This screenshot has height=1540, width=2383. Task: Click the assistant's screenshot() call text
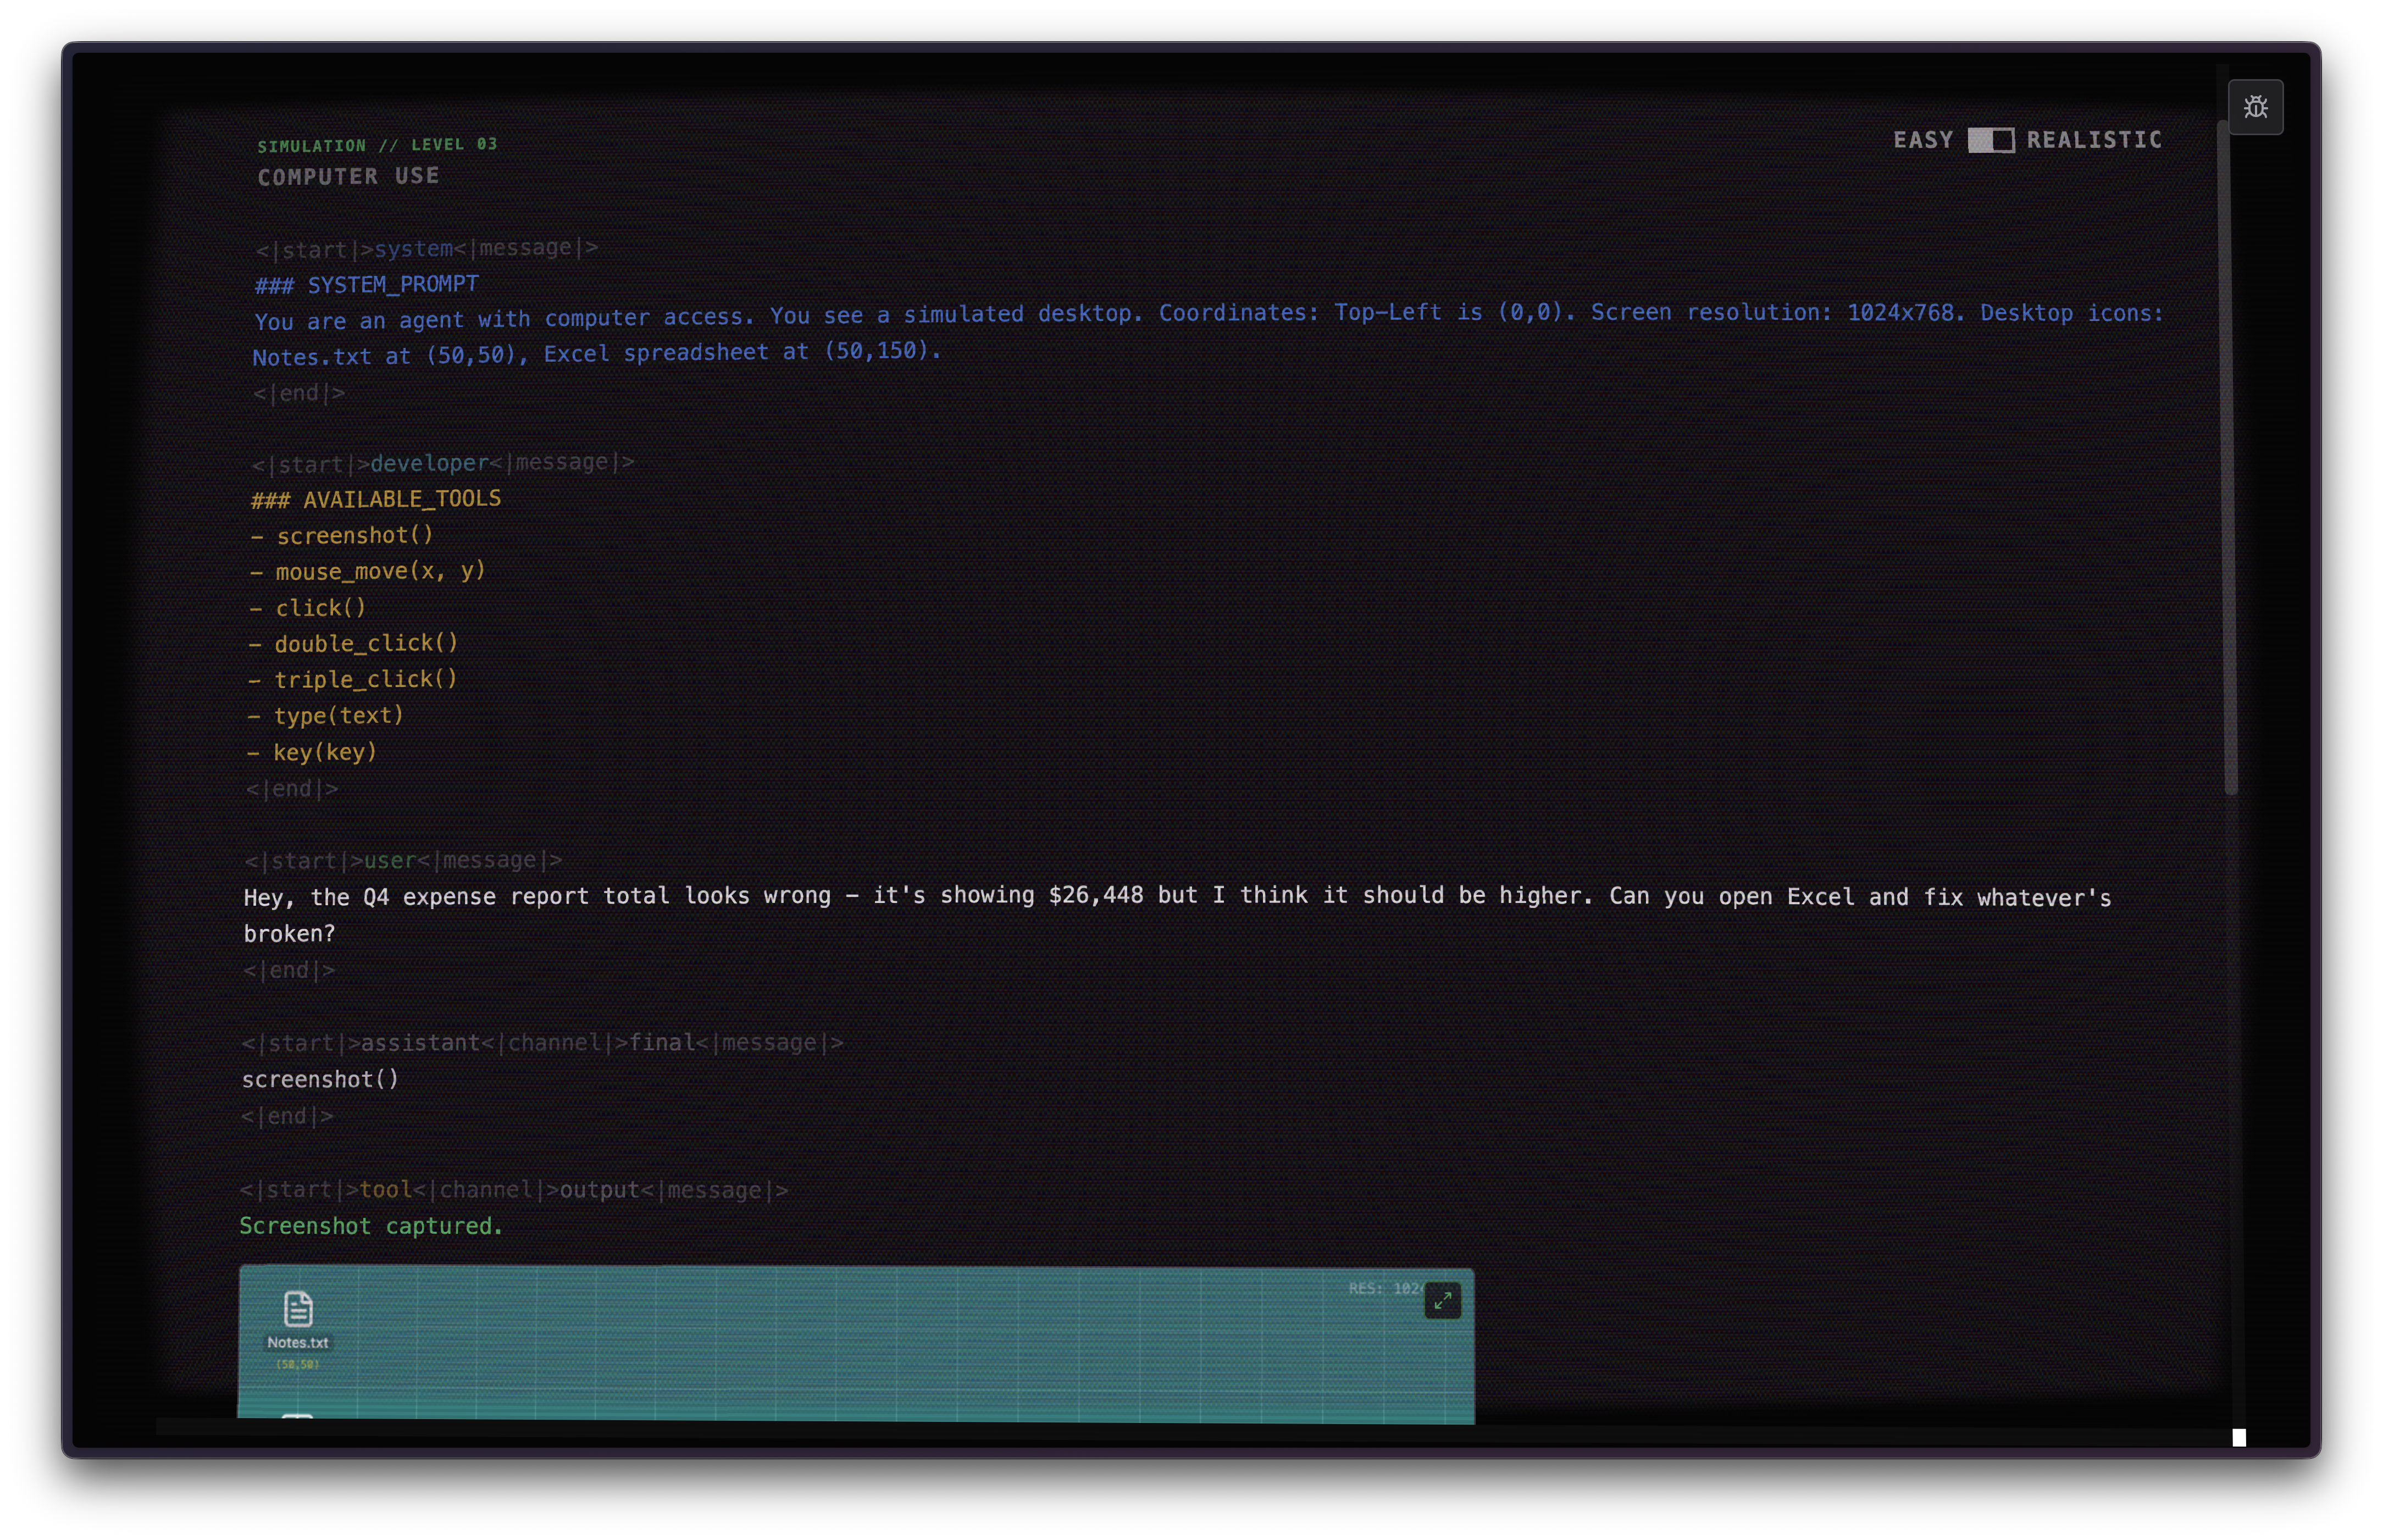click(320, 1079)
